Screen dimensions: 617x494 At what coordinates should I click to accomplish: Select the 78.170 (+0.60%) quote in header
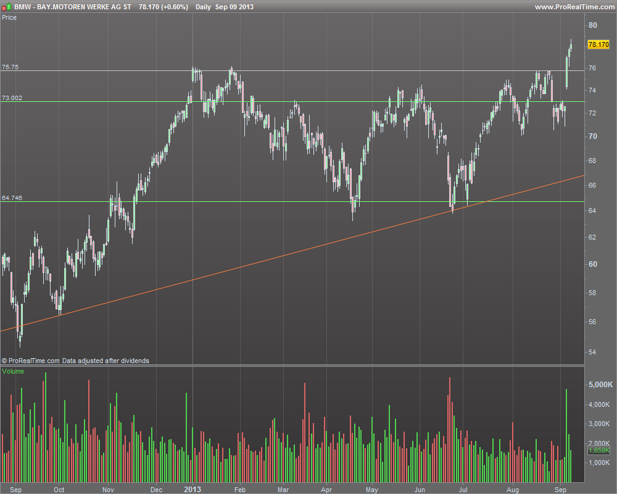coord(164,7)
